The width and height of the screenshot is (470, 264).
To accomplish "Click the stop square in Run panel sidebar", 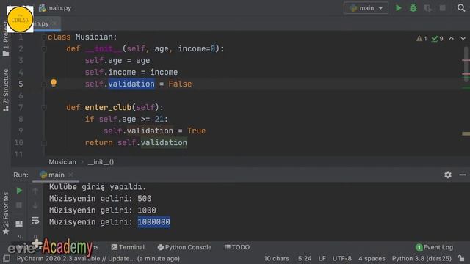I will point(19,205).
